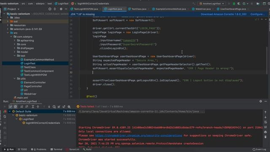
Task: Import test results icon
Action: [x=59, y=107]
